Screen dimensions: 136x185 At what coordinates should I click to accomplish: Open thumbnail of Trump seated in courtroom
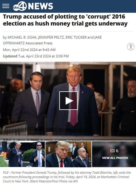tap(68, 154)
